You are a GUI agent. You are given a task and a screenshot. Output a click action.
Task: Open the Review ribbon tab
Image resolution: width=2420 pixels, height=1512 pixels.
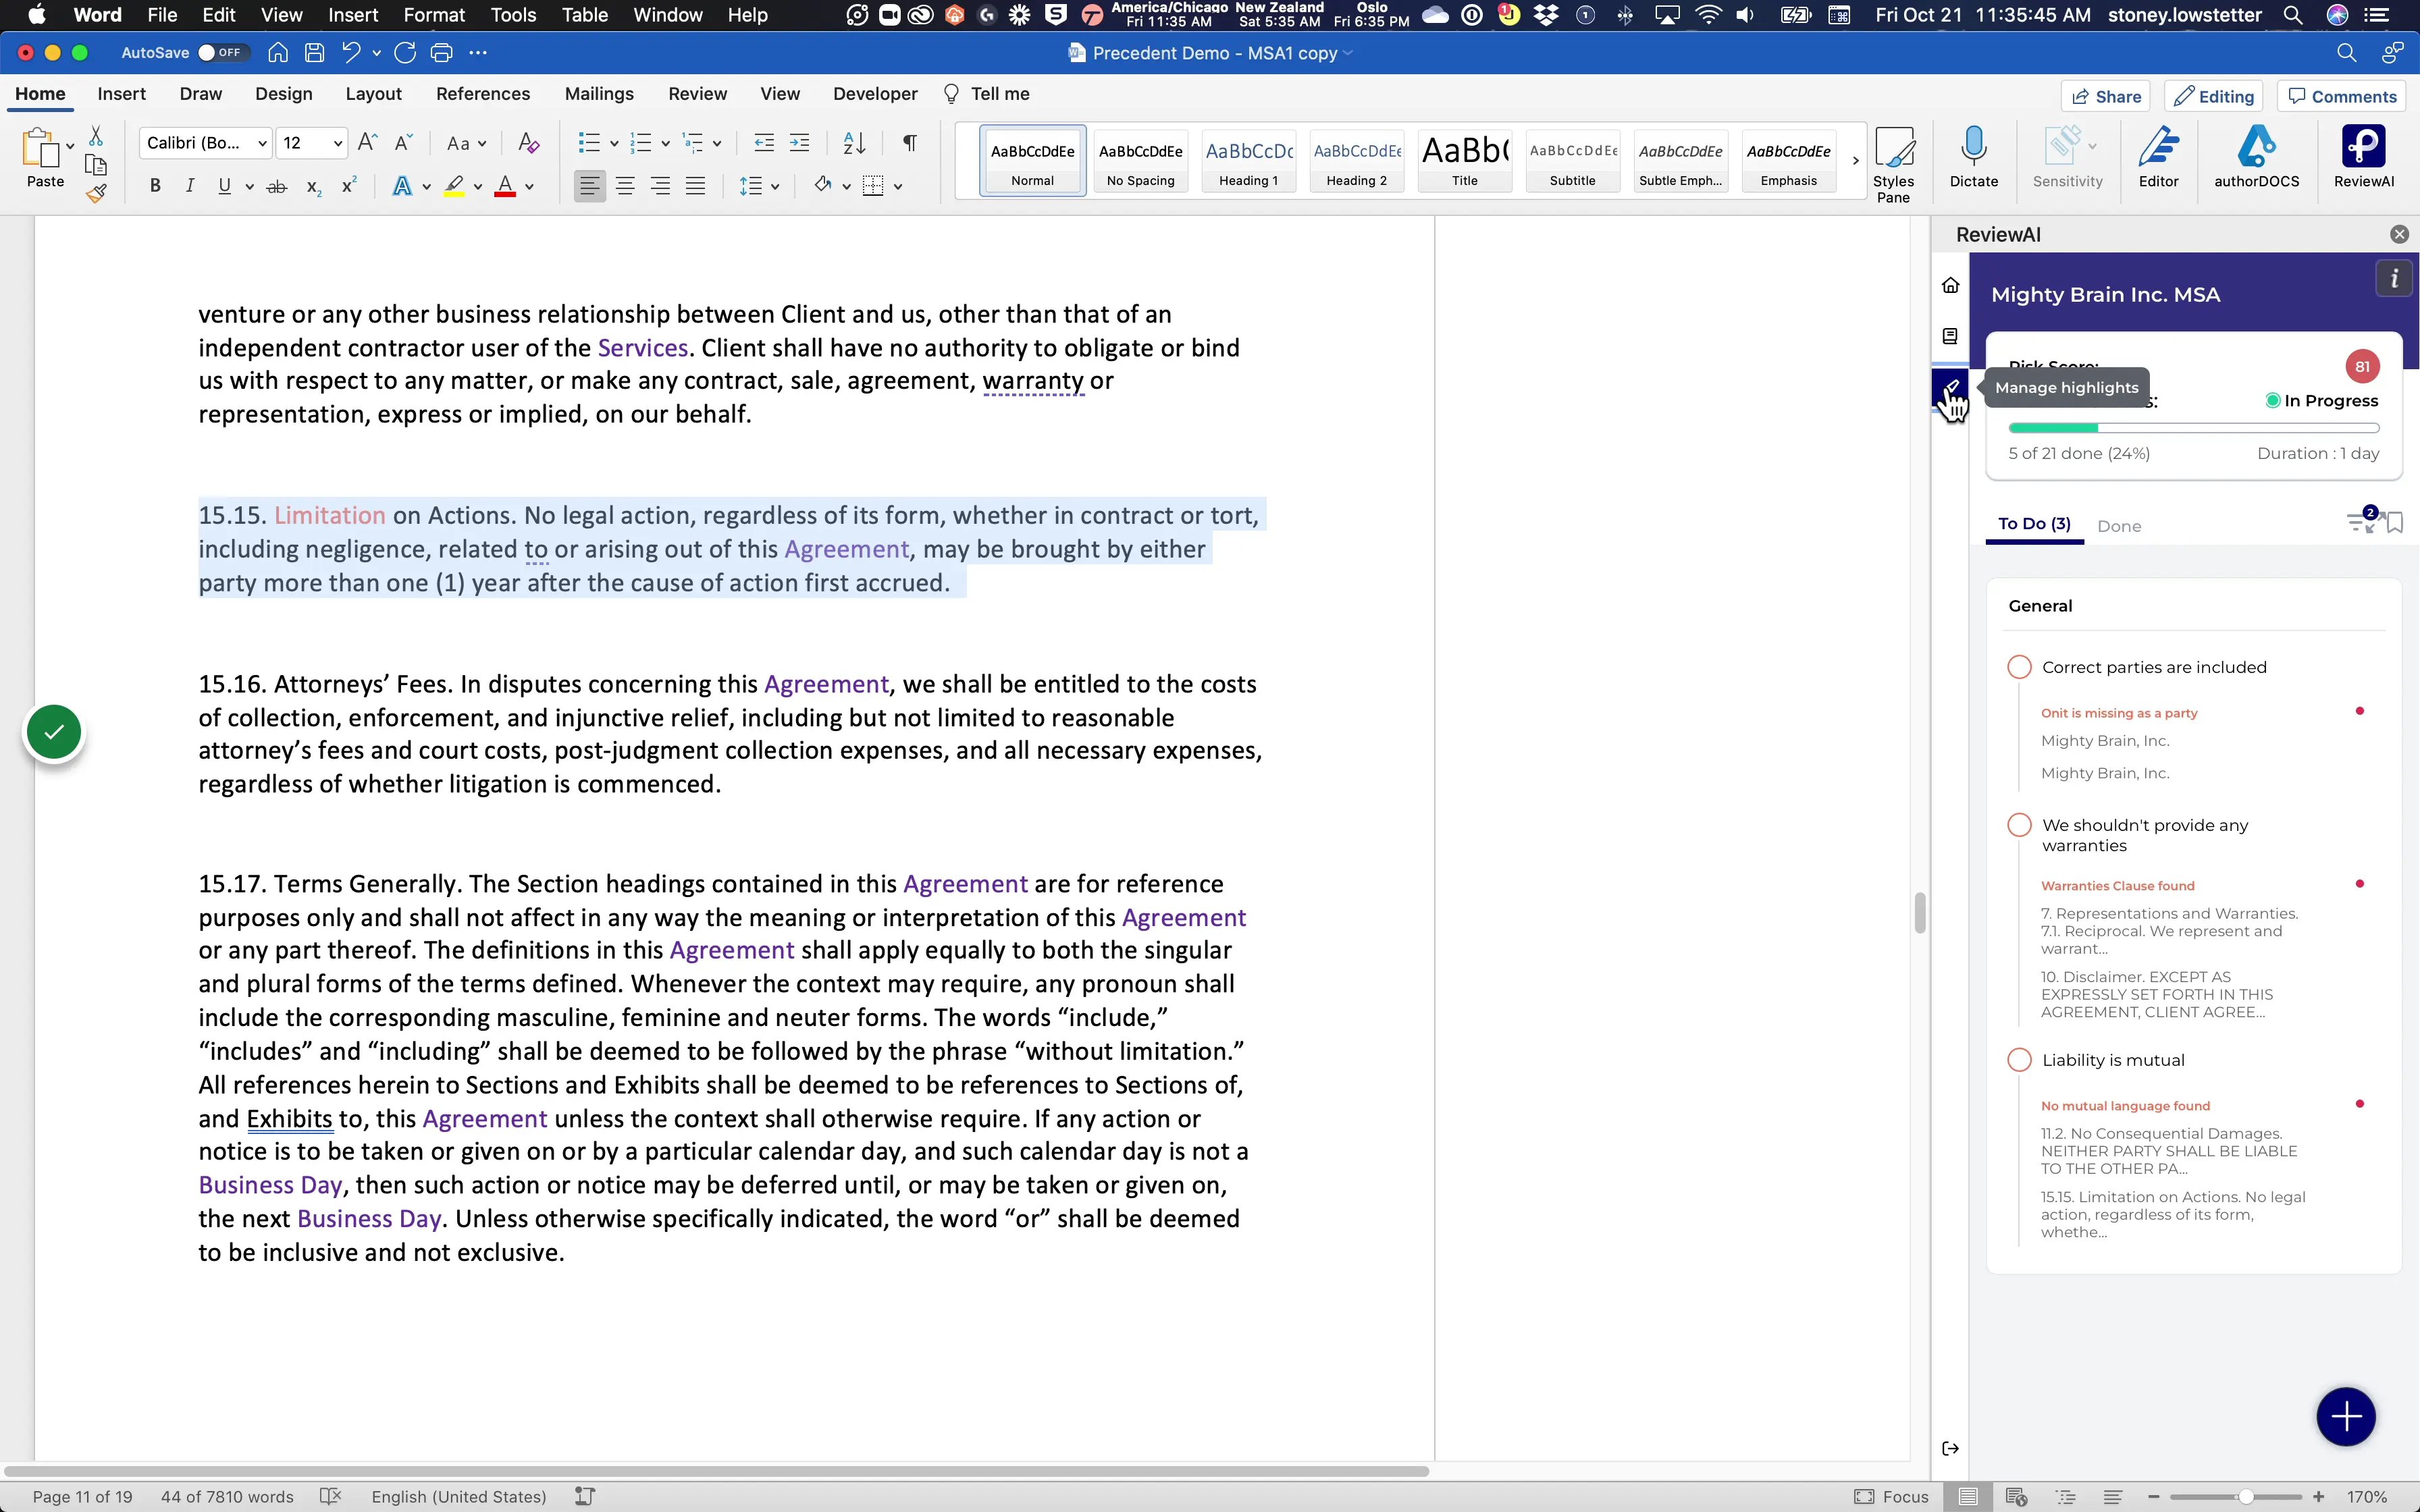click(697, 94)
